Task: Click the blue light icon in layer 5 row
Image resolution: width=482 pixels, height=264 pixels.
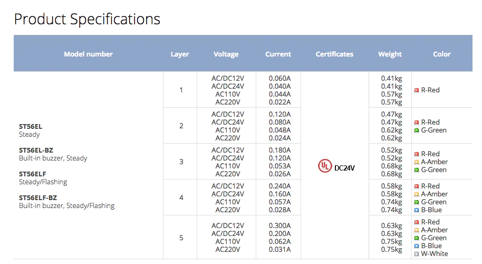Action: pyautogui.click(x=417, y=246)
